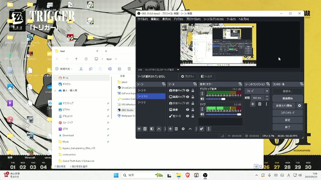Click the フィルタ button below the preview
Image resolution: width=321 pixels, height=180 pixels.
(x=207, y=76)
